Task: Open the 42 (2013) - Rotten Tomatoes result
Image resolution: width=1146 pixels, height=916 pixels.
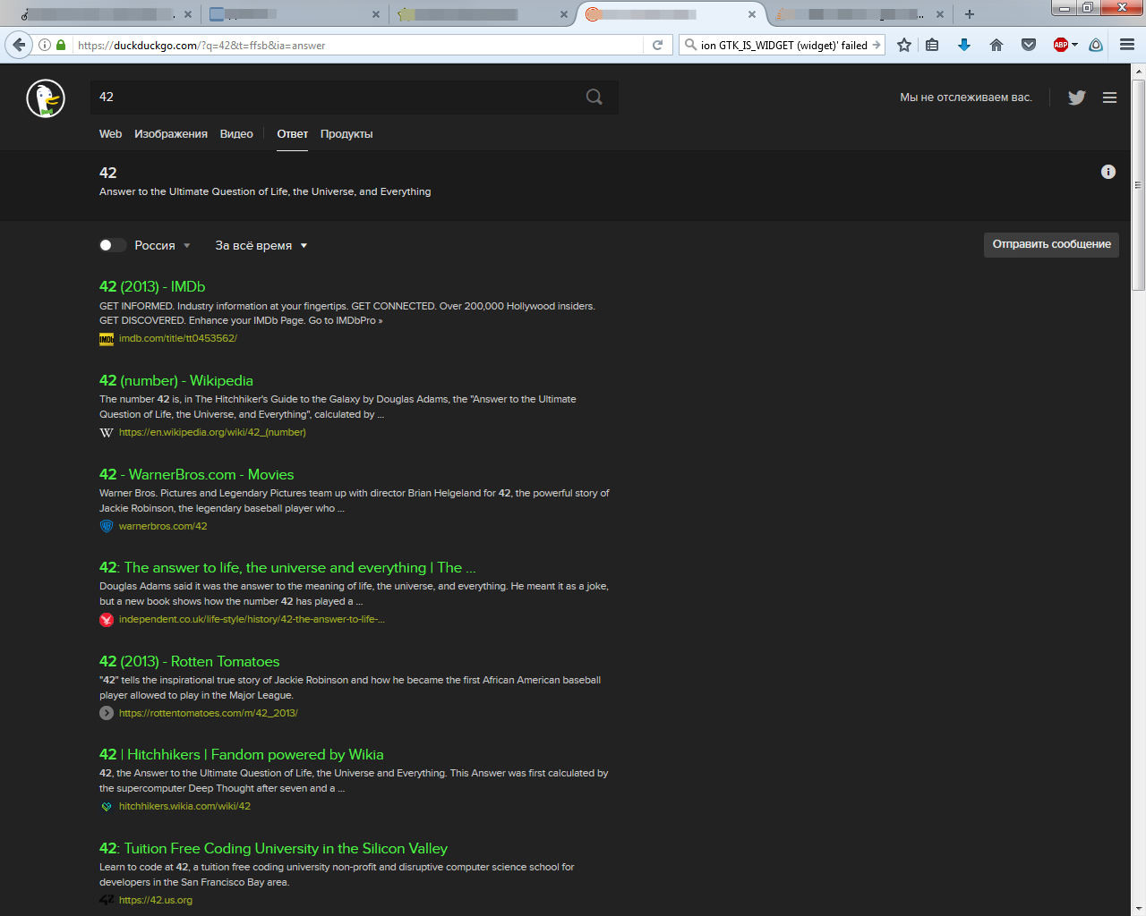Action: (190, 661)
